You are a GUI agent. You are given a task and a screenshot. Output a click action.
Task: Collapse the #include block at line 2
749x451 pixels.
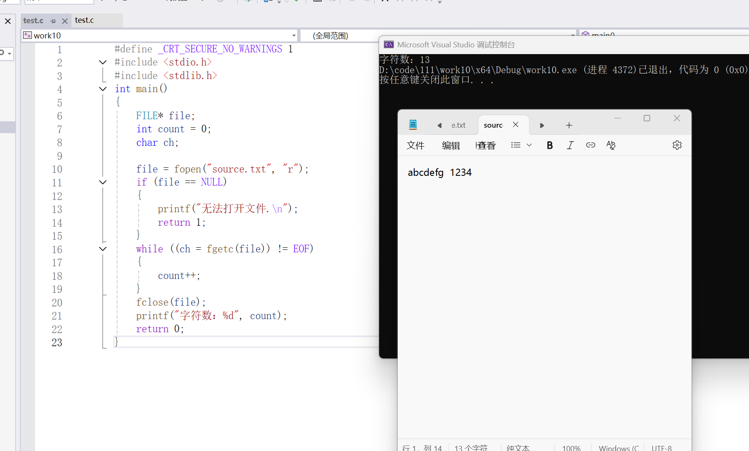pos(103,62)
